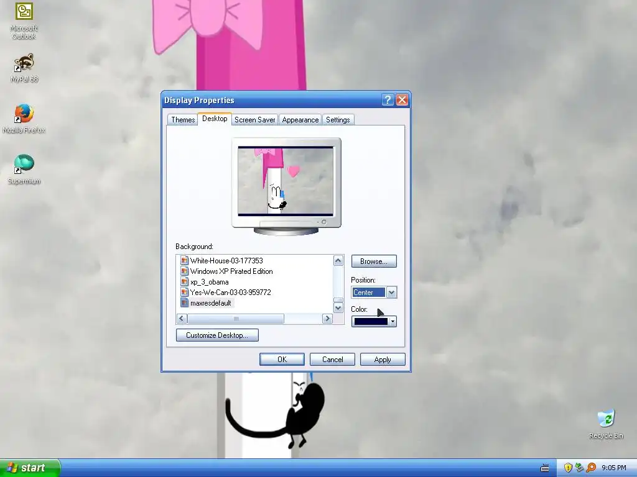Click the Apply button
Screen dimensions: 637x477
click(383, 360)
